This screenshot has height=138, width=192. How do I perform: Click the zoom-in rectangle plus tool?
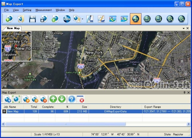pyautogui.click(x=147, y=19)
